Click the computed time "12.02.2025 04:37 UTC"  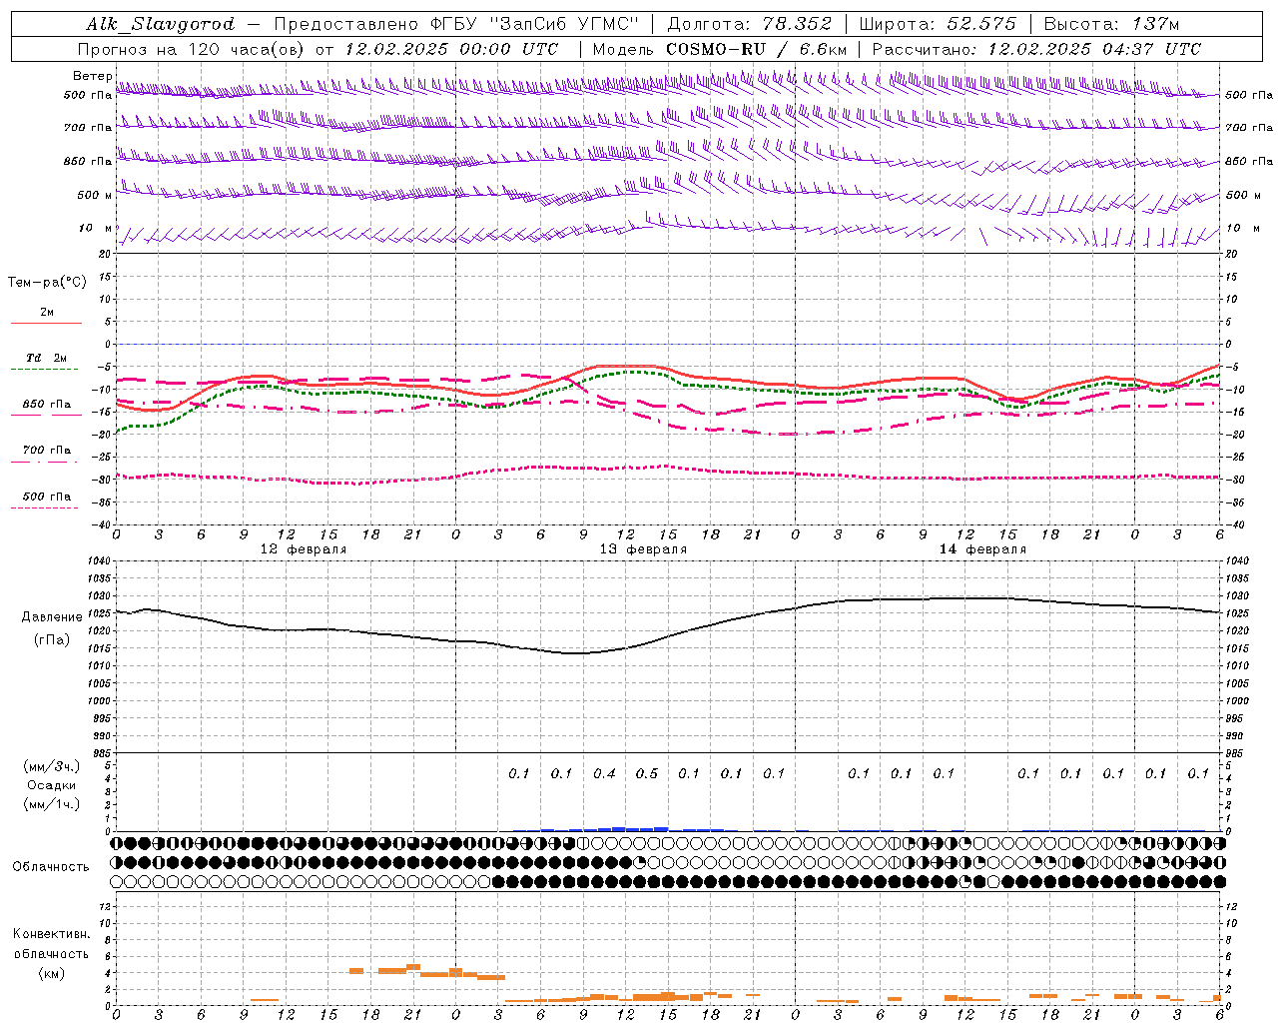click(1094, 49)
